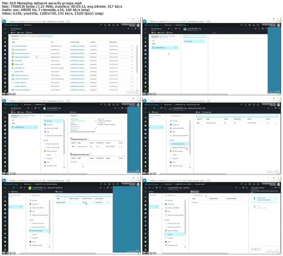Click the Search subnets field in the 00:02:49 frame
Screen dimensions: 283x256
pyautogui.click(x=218, y=195)
